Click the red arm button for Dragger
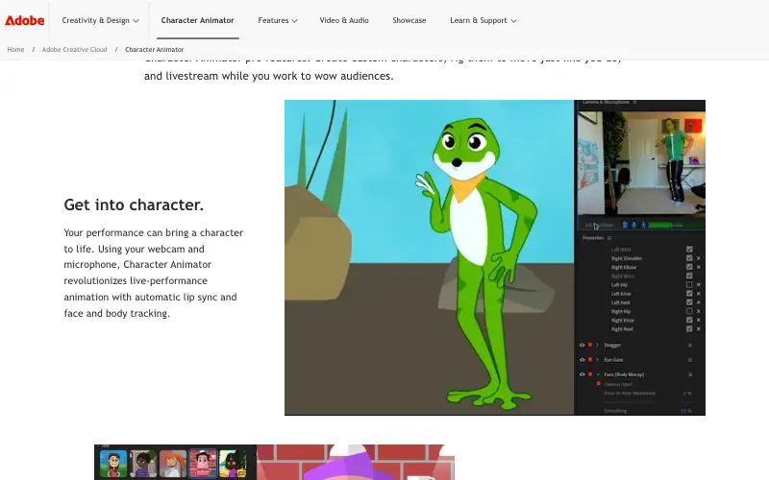The width and height of the screenshot is (769, 480). 590,345
